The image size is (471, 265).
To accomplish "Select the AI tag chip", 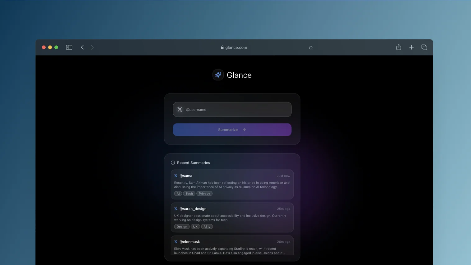I will pyautogui.click(x=178, y=194).
